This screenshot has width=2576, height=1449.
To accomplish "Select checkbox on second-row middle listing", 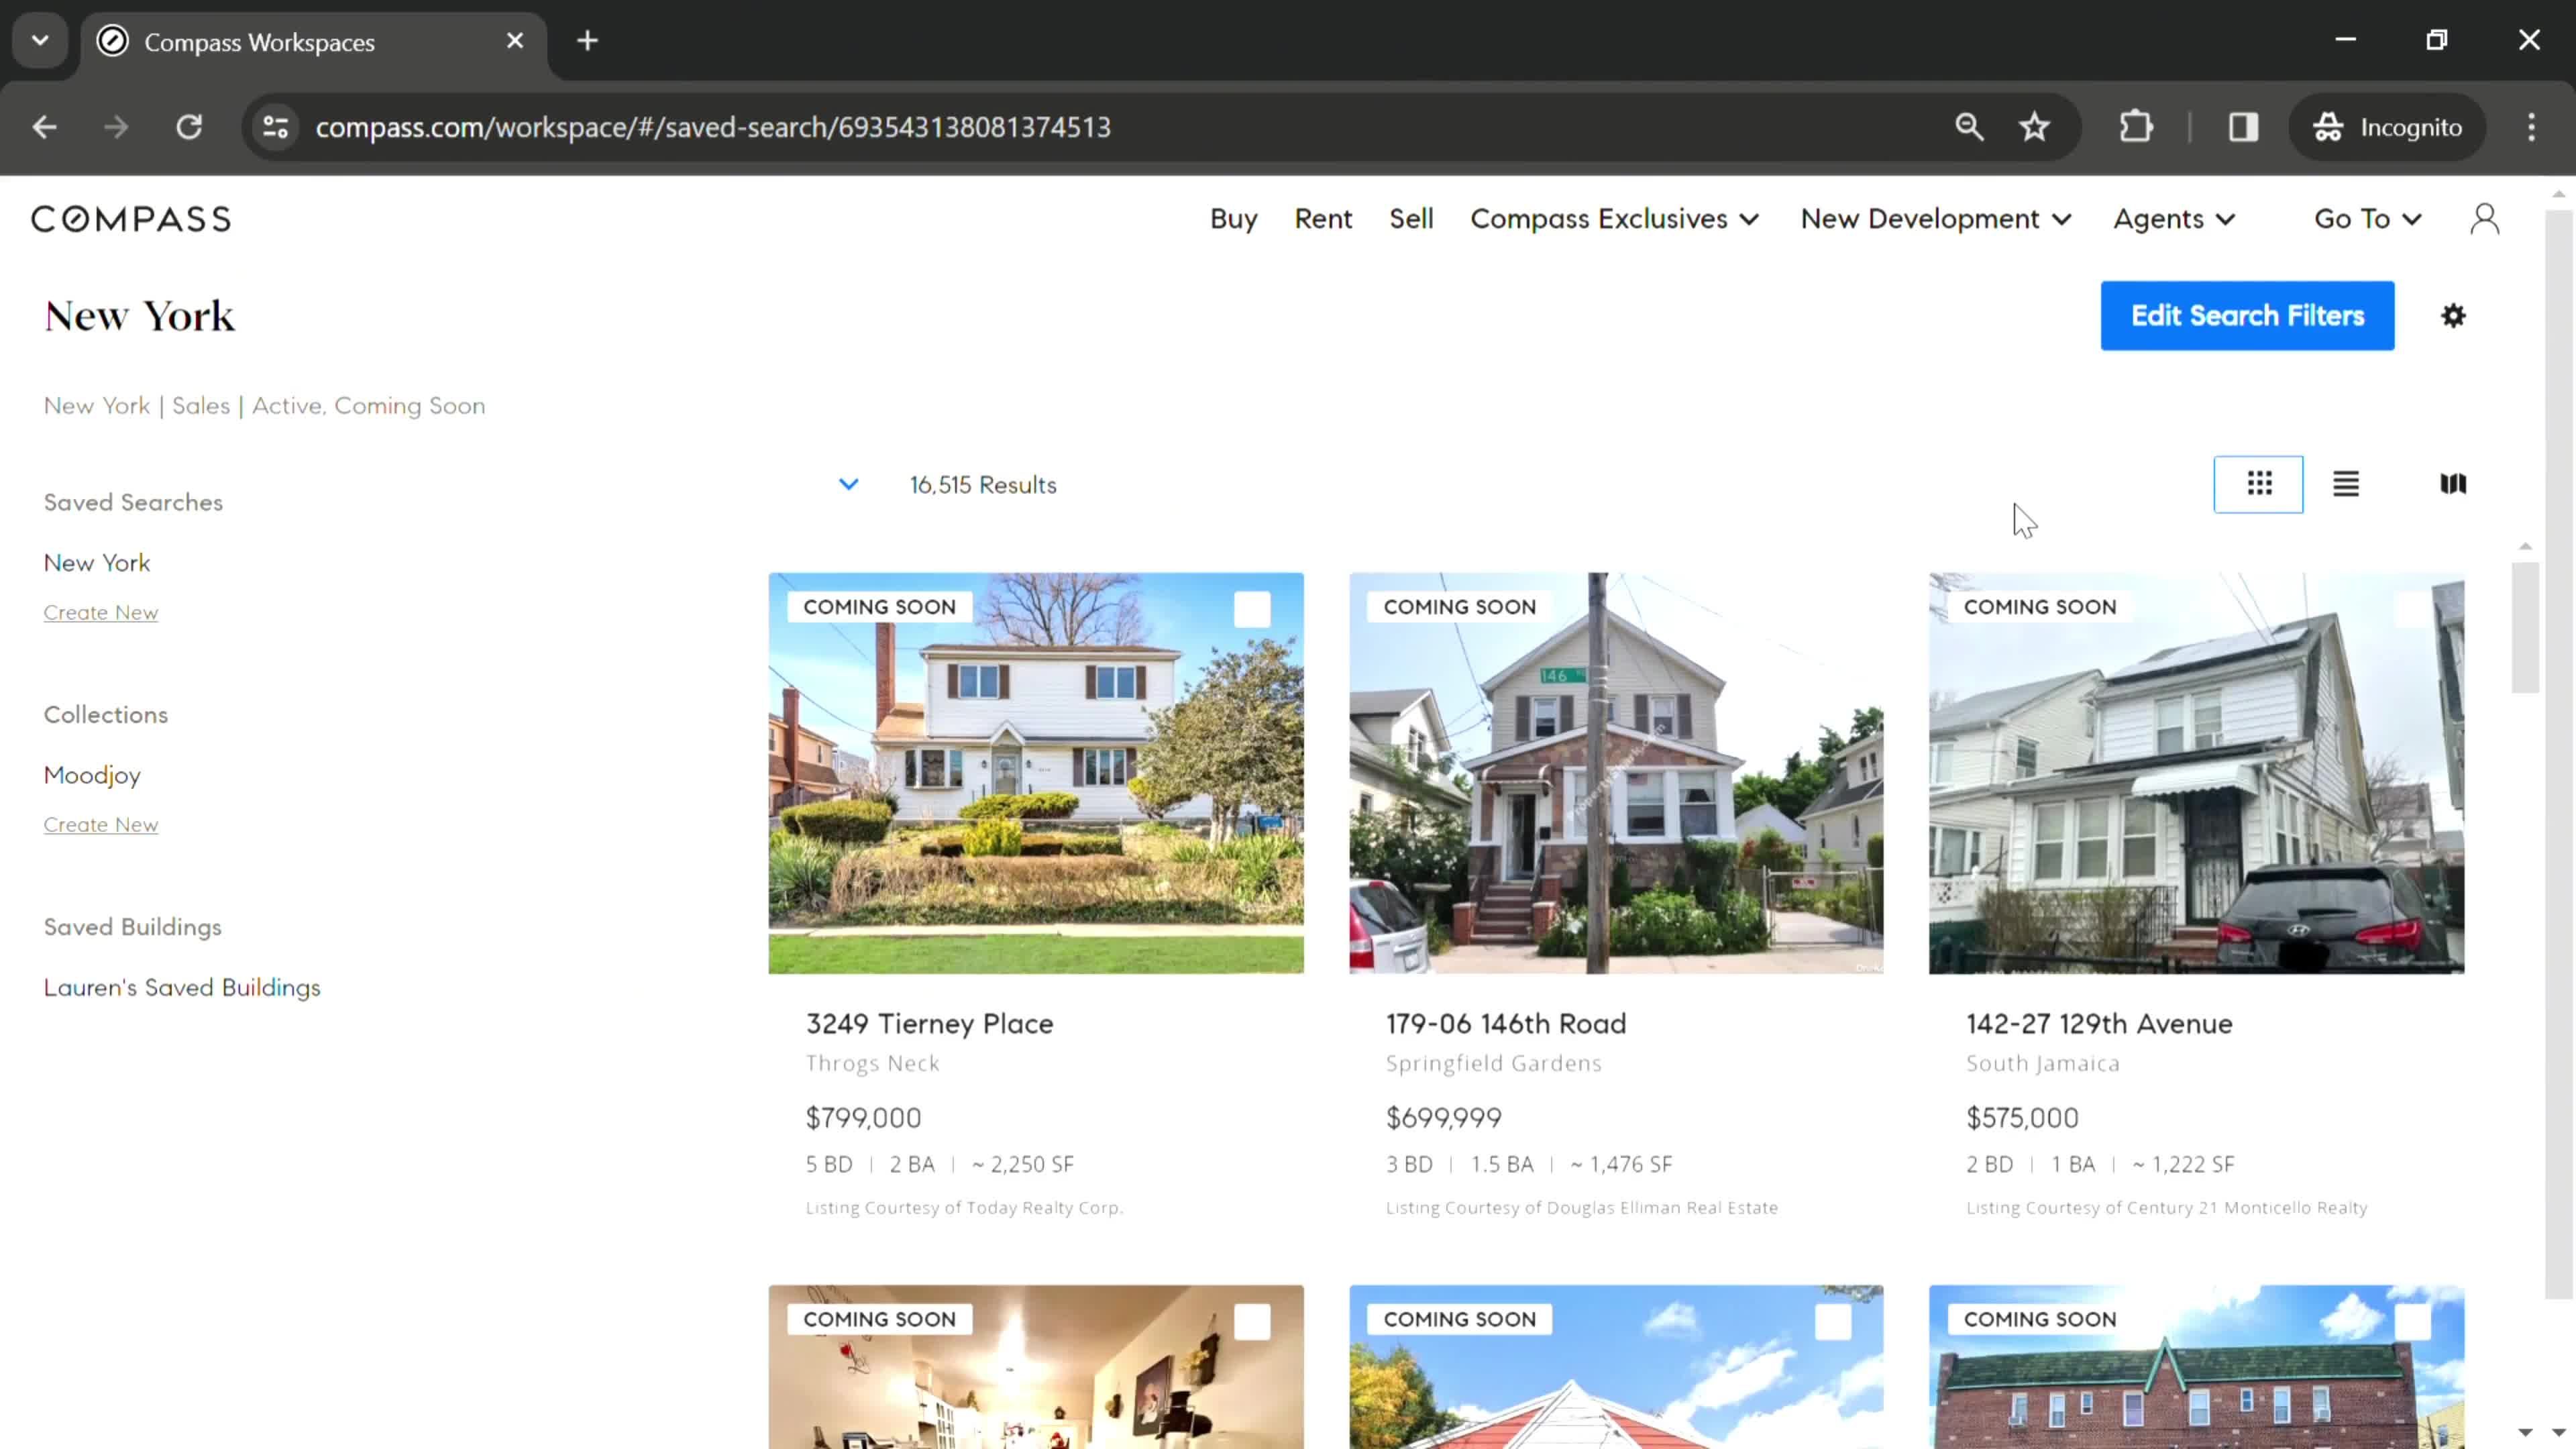I will point(1832,1322).
